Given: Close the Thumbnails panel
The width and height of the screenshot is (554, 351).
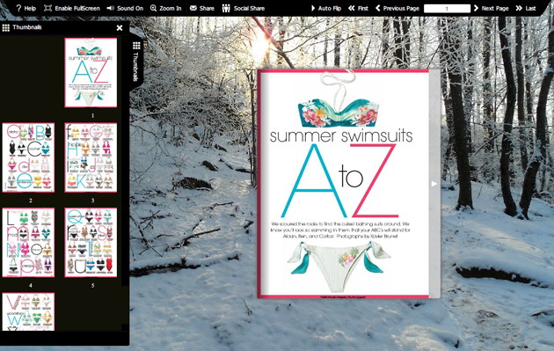Looking at the screenshot, I should point(120,27).
